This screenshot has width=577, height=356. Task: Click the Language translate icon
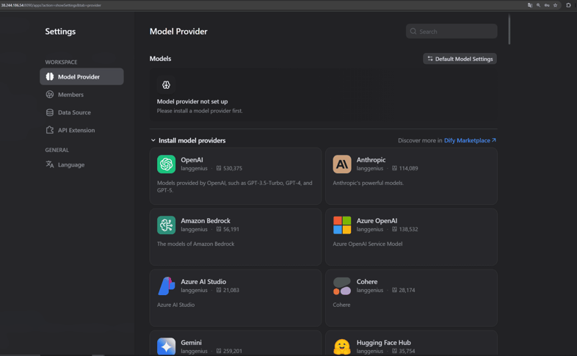click(x=50, y=164)
